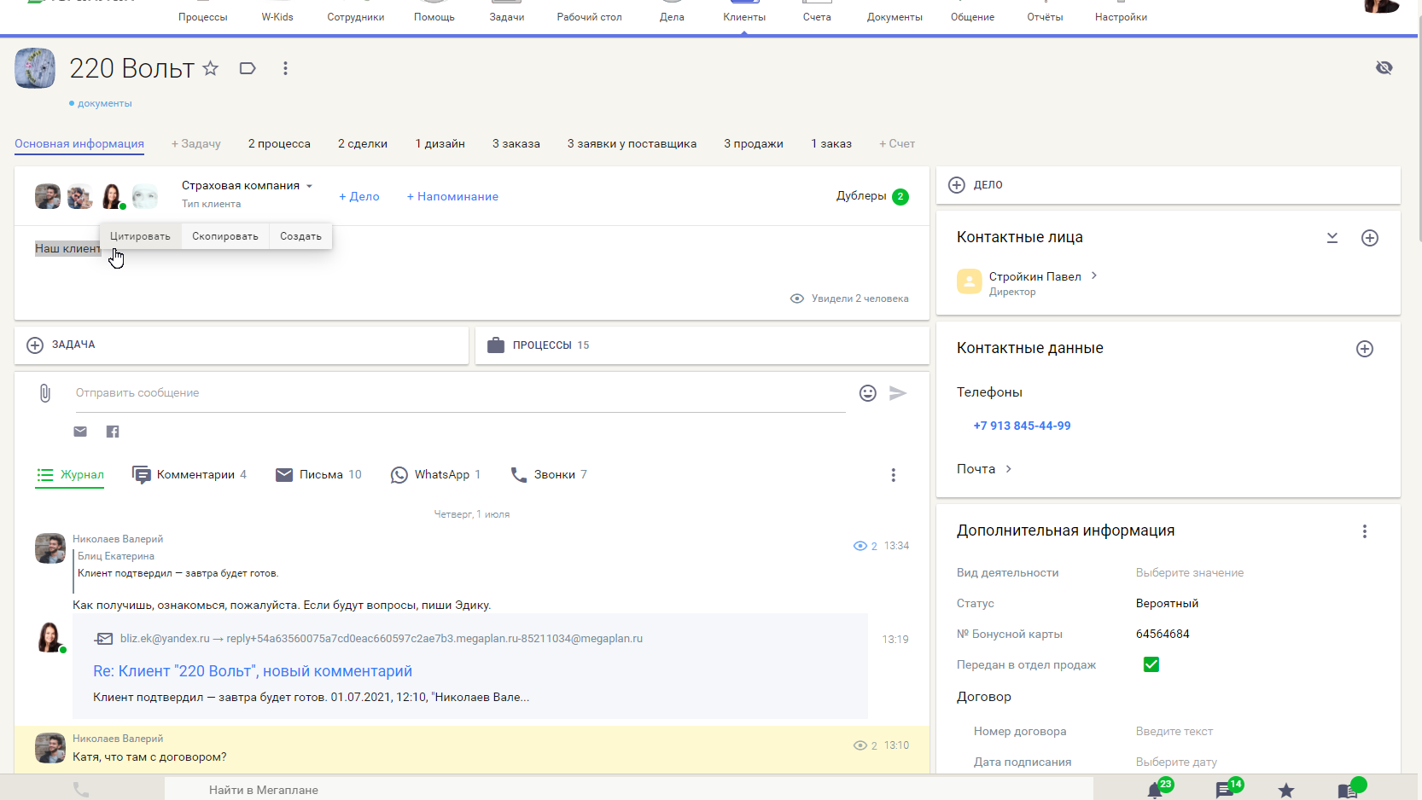Click the Номер договора text field
This screenshot has width=1422, height=800.
[1174, 732]
